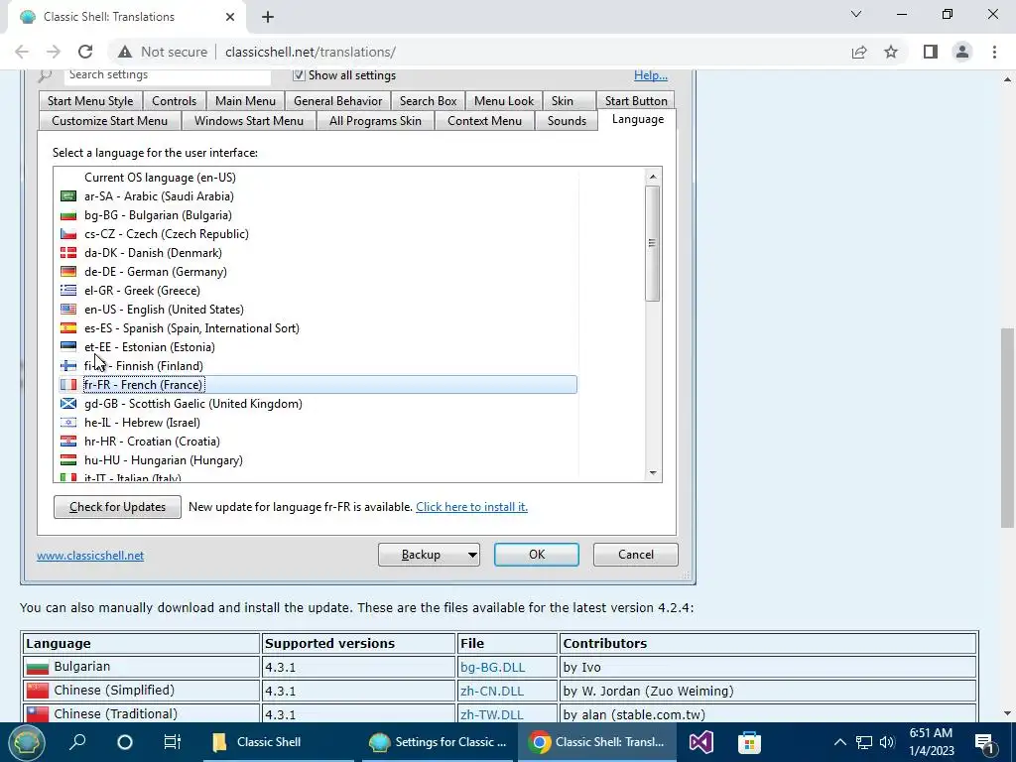Image resolution: width=1016 pixels, height=762 pixels.
Task: Click the language list scroll-up arrow
Action: [x=653, y=177]
